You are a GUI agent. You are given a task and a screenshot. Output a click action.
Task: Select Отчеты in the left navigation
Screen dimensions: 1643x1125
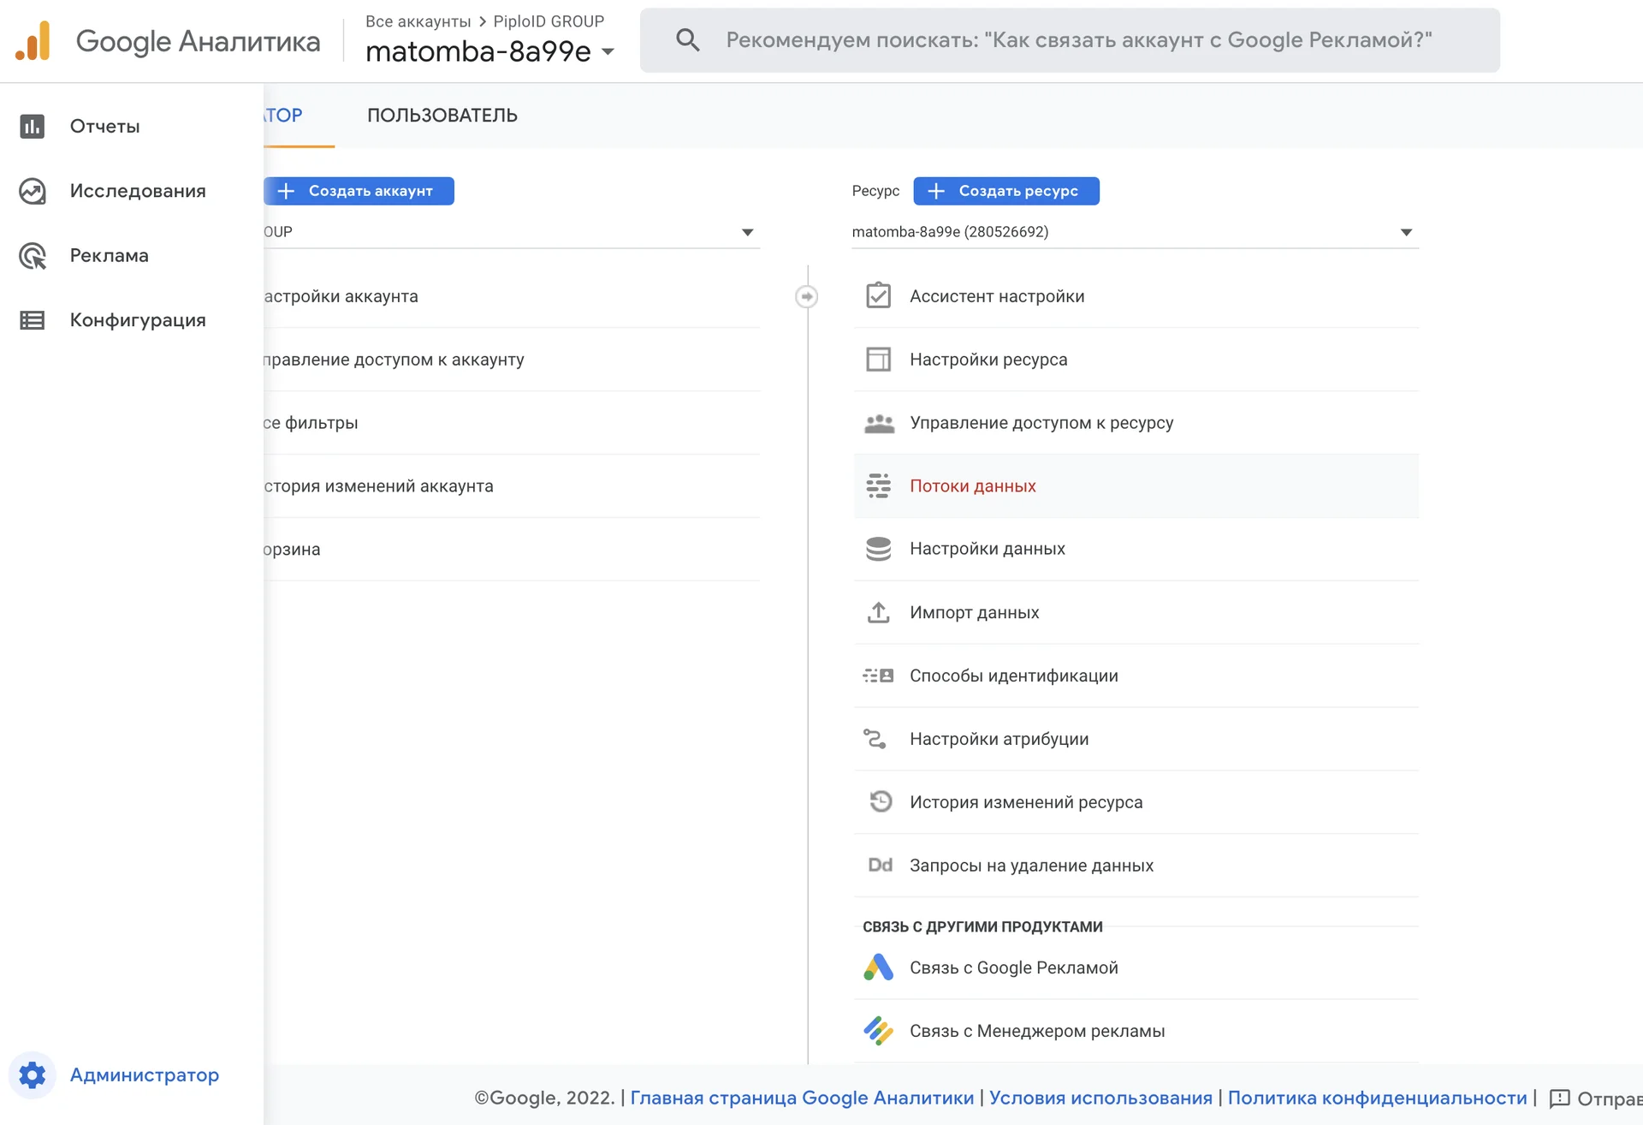tap(104, 127)
